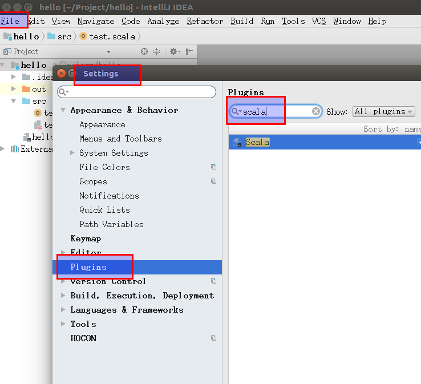Expand System Settings arrow
Viewport: 421px width, 384px height.
[72, 153]
